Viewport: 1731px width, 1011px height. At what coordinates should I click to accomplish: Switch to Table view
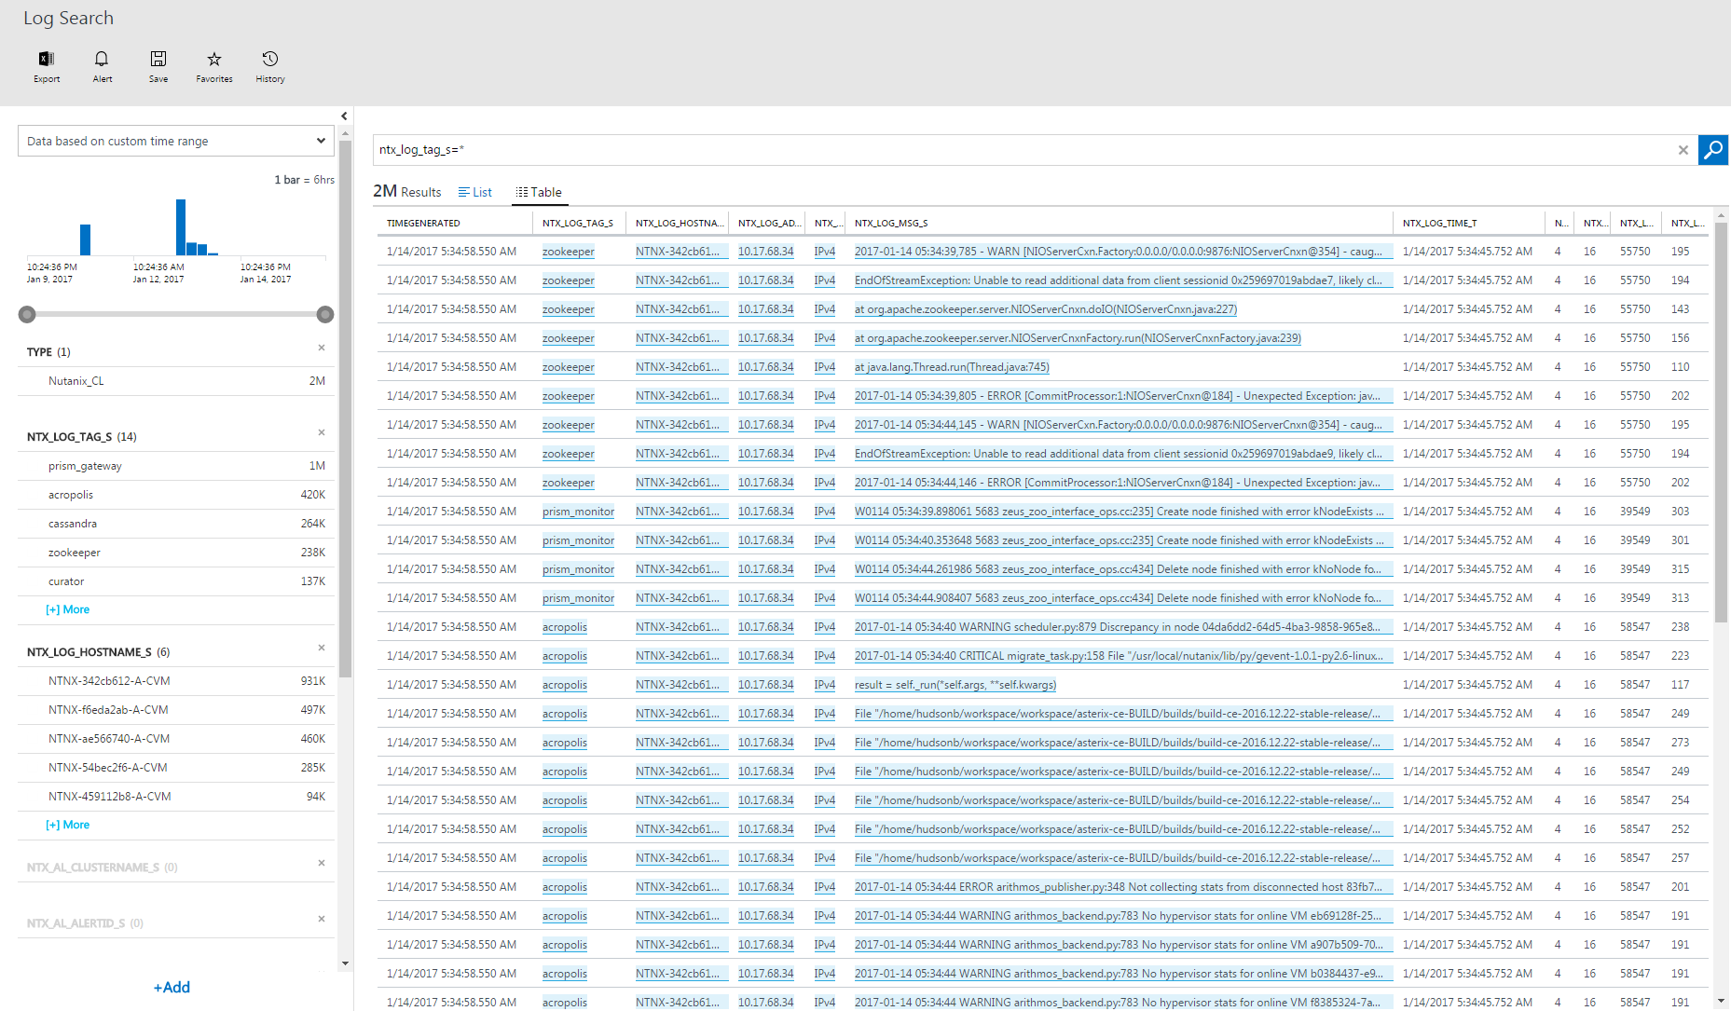click(539, 192)
